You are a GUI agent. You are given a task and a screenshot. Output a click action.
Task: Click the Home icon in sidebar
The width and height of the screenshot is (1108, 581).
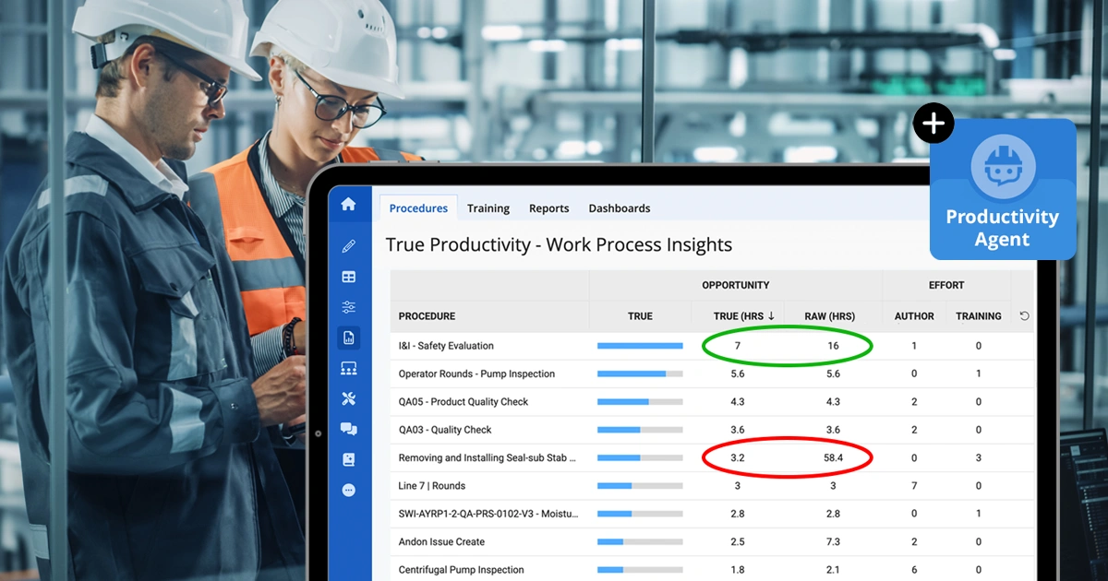coord(348,205)
